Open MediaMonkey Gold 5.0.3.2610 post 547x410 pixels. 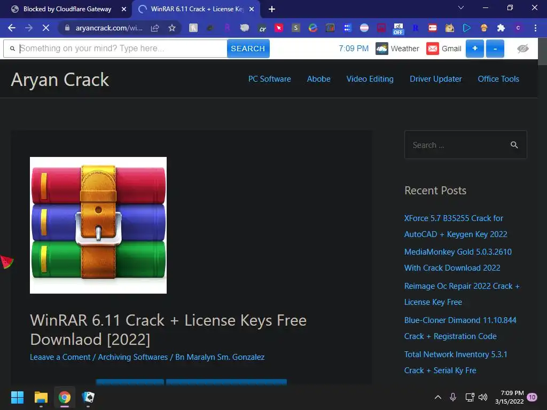[458, 260]
